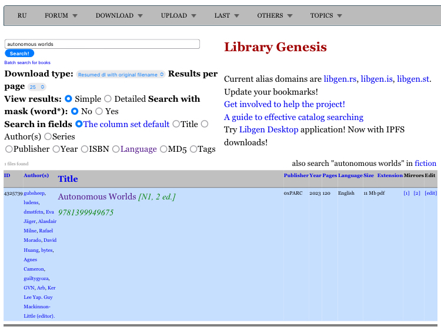Image resolution: width=441 pixels, height=333 pixels.
Task: Open Batch search for books link
Action: pyautogui.click(x=27, y=62)
